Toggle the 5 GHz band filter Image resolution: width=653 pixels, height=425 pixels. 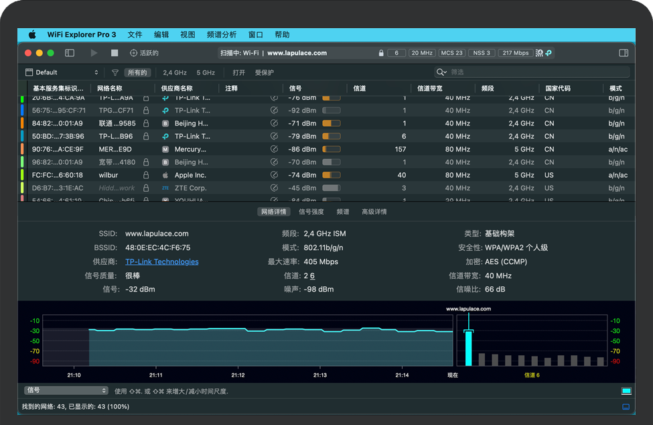(x=206, y=72)
